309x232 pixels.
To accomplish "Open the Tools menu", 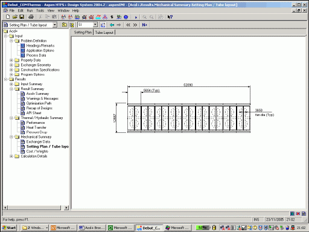I will pos(40,10).
